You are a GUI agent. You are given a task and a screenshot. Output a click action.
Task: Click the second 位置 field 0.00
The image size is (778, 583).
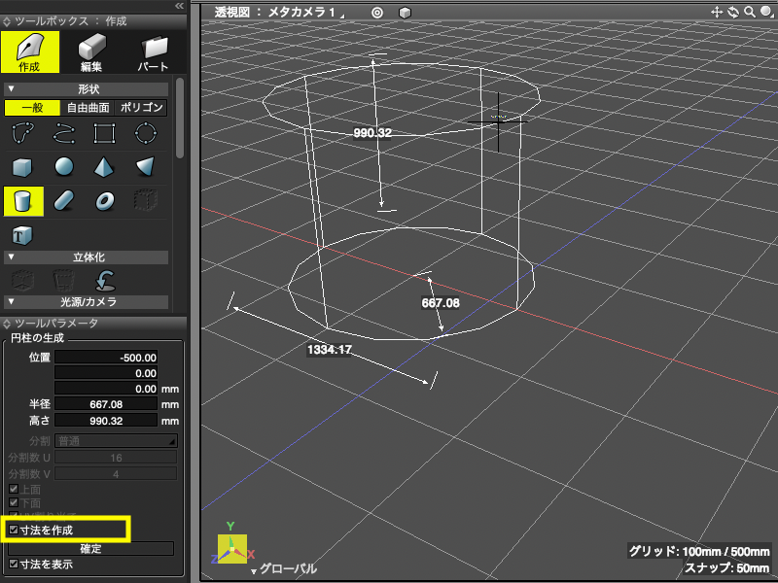(x=106, y=373)
